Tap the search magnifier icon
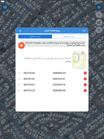 coord(99,15)
